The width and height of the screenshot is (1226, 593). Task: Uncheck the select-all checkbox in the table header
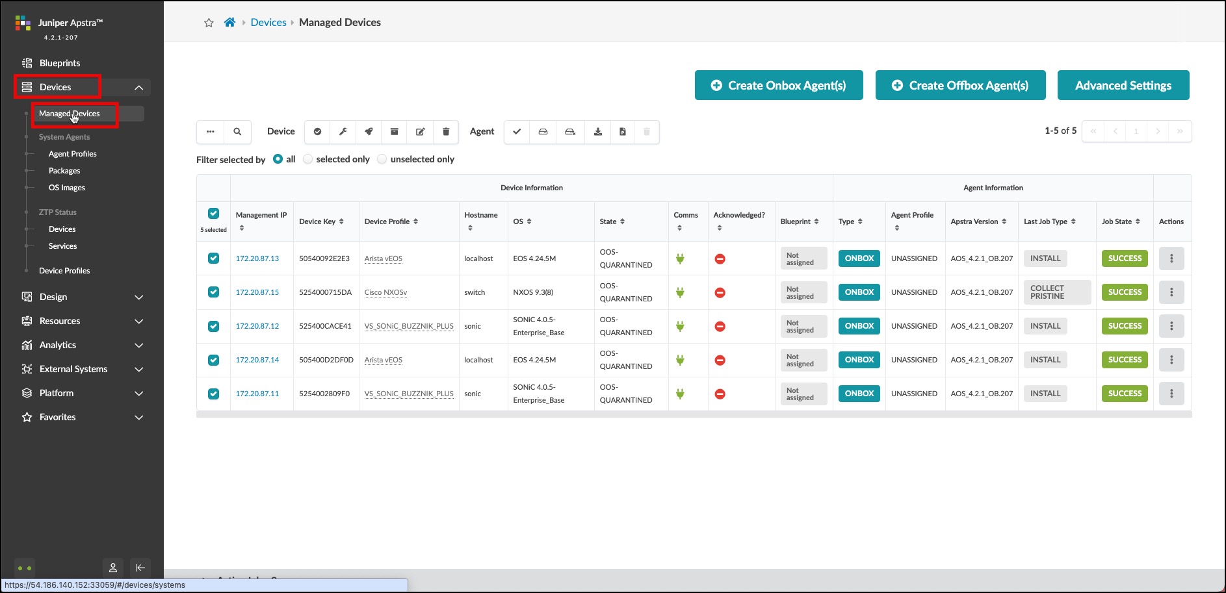tap(213, 213)
